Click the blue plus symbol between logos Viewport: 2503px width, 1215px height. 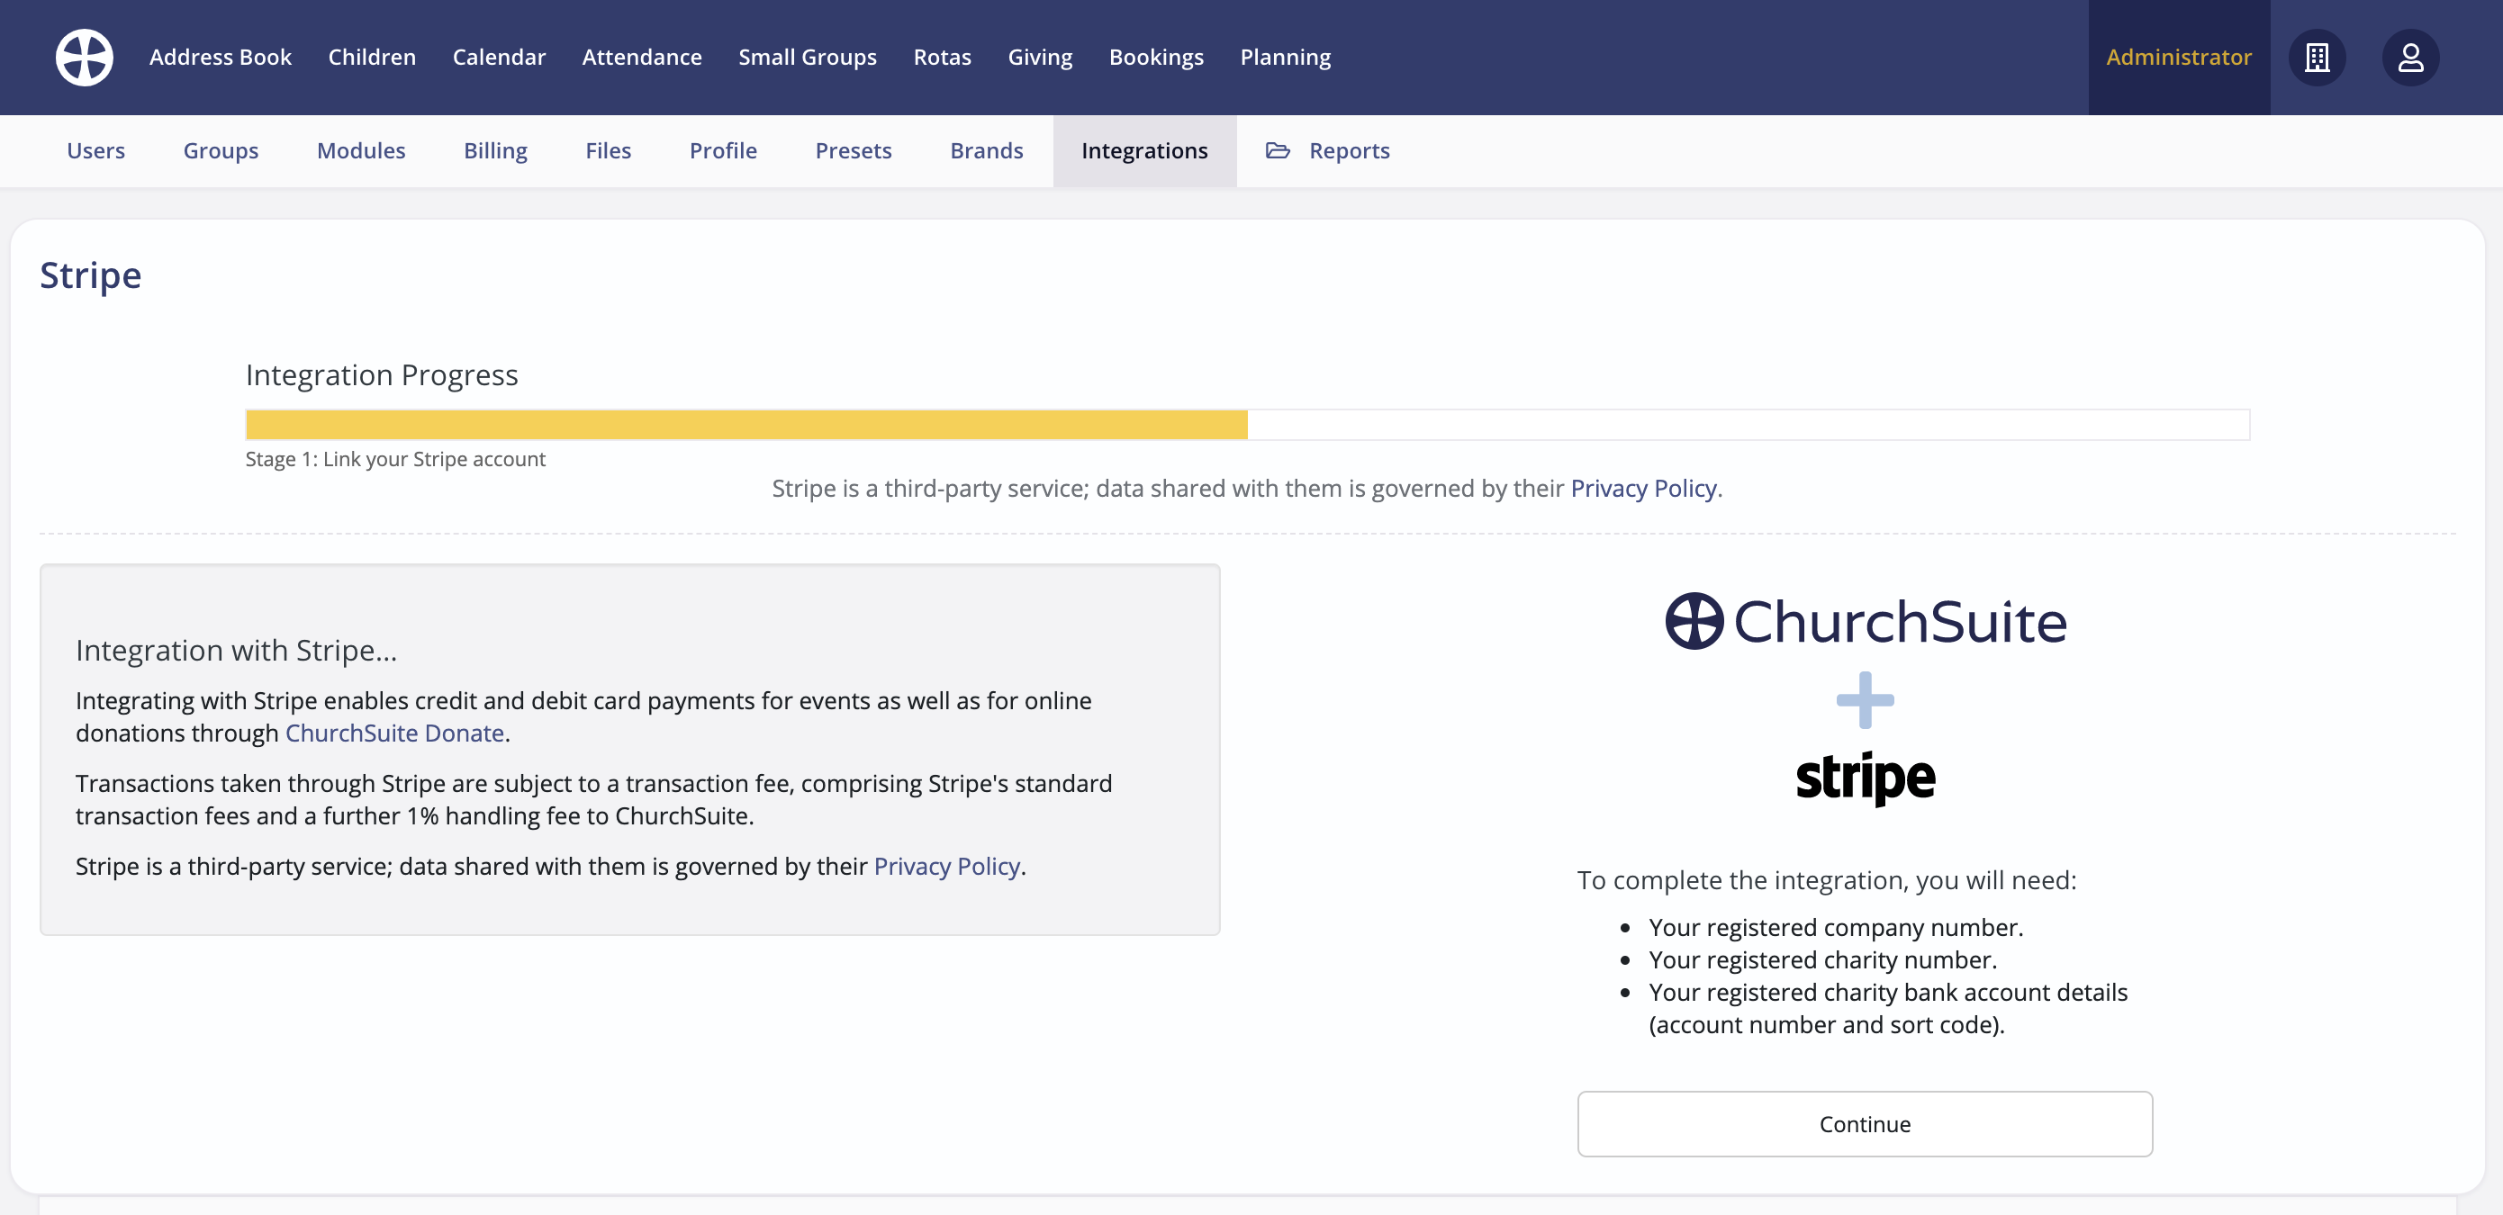[1865, 700]
